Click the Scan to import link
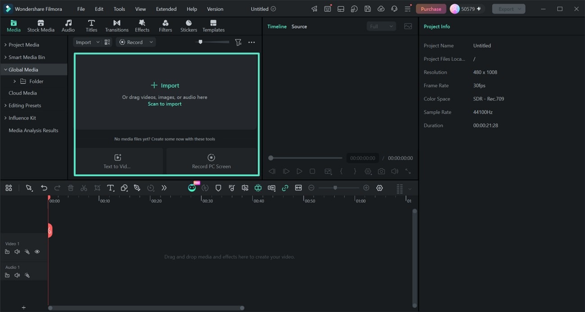 click(165, 104)
